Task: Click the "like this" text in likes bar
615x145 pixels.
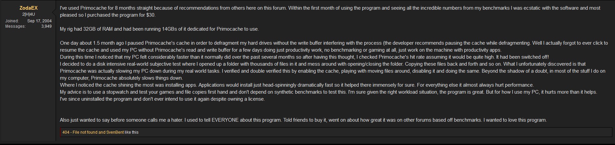Action: click(131, 132)
